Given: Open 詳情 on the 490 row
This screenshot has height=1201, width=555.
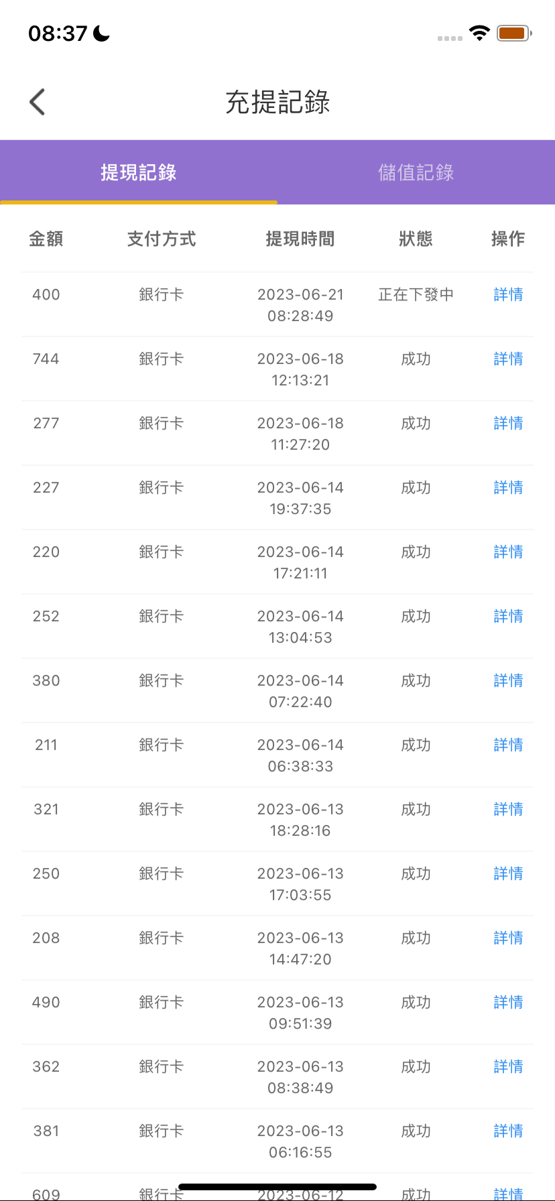Looking at the screenshot, I should click(x=508, y=1002).
